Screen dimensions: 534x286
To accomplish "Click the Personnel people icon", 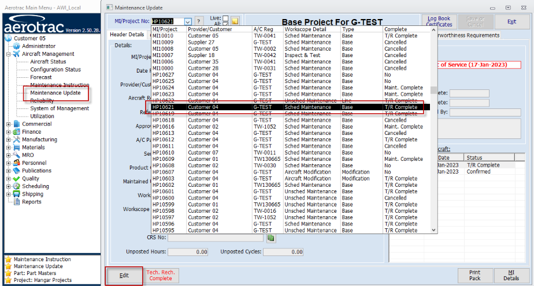I will (16, 163).
